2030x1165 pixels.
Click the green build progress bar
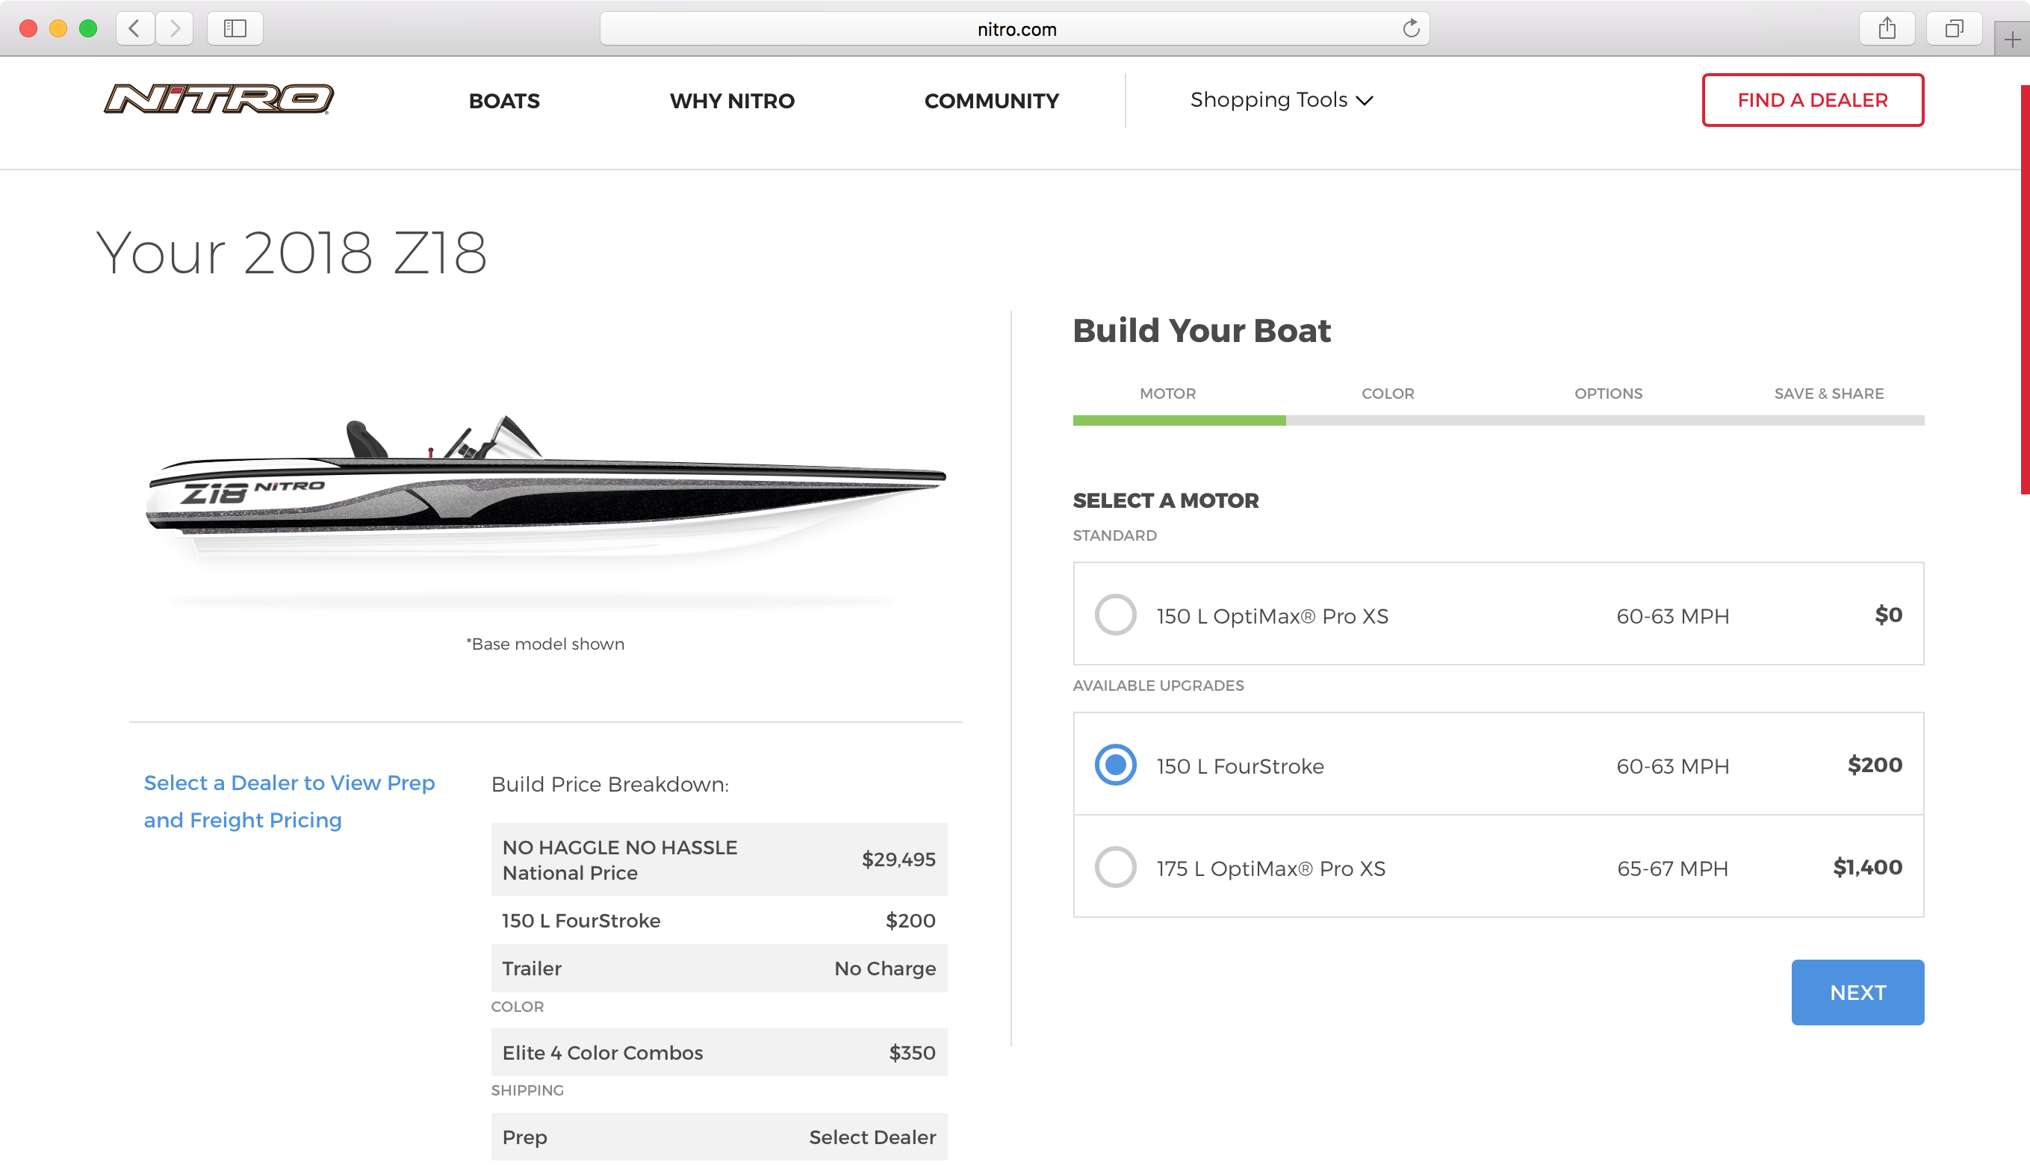coord(1179,421)
